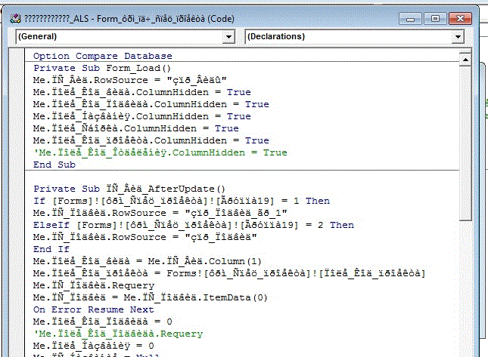This screenshot has height=357, width=488.
Task: Click the 'ElseIf ... = 2 Then' line
Action: tap(194, 225)
